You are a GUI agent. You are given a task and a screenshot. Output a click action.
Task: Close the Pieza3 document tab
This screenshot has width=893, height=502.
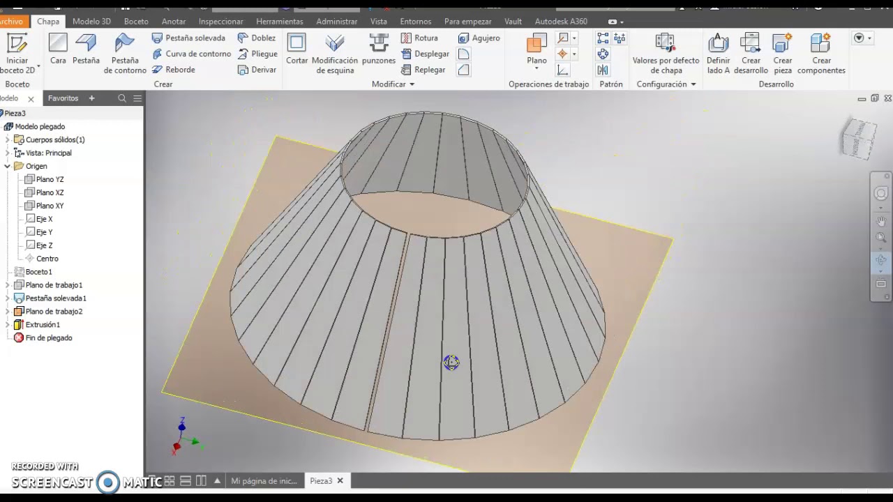tap(340, 481)
